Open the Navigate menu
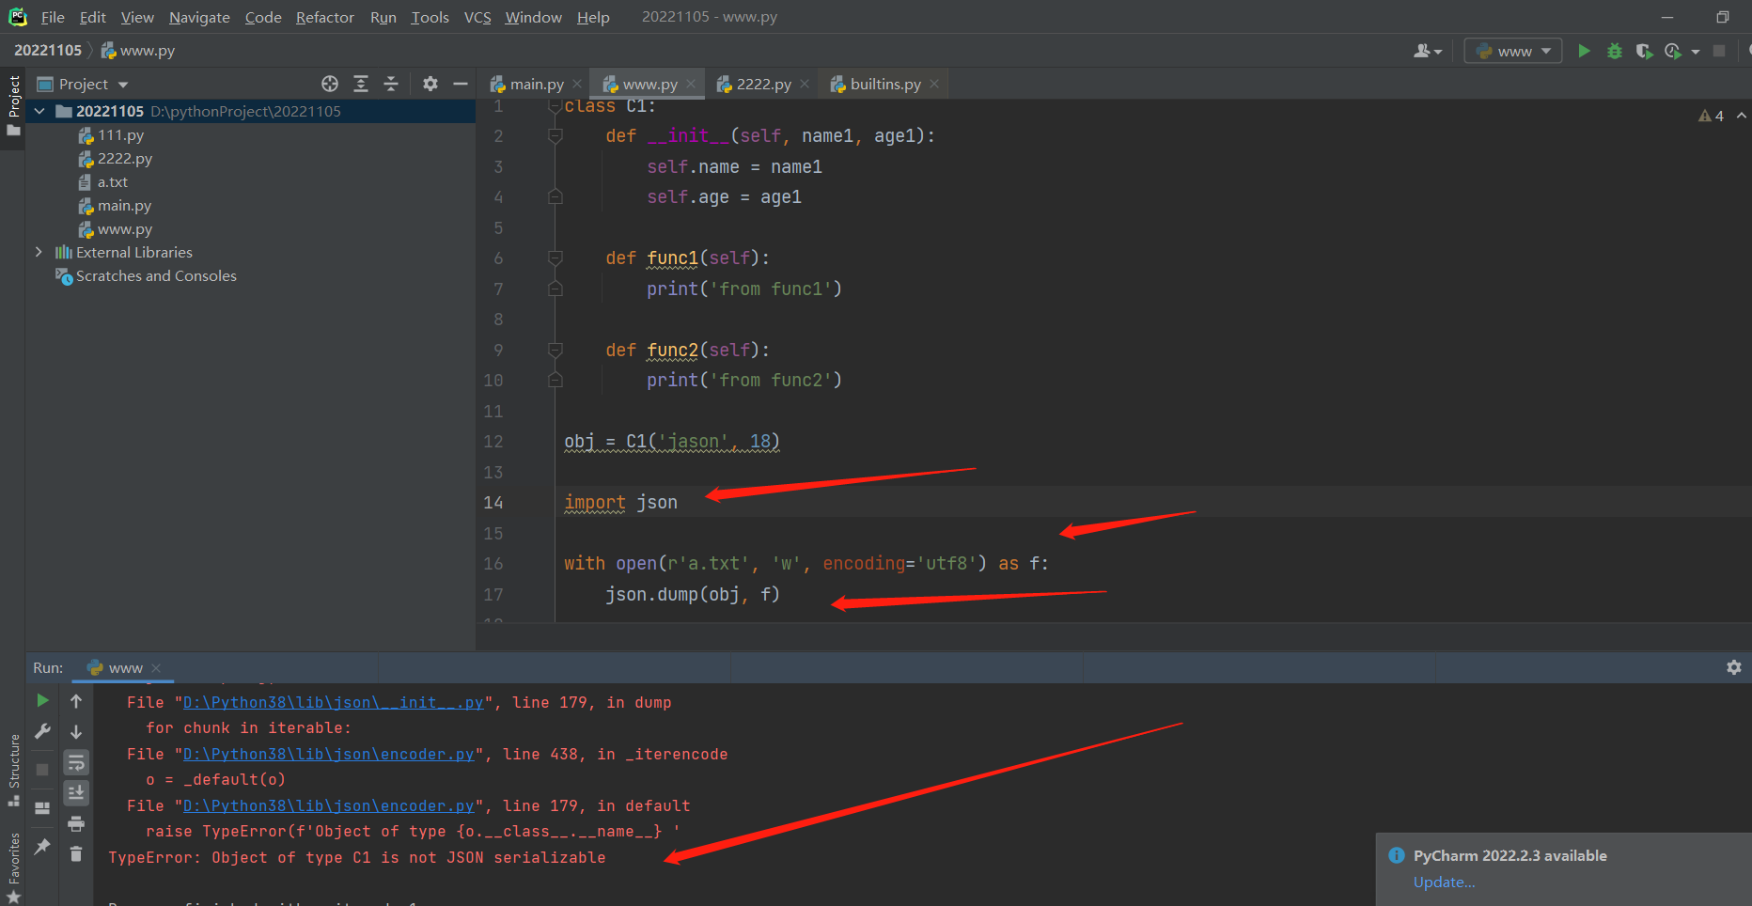 click(x=199, y=17)
